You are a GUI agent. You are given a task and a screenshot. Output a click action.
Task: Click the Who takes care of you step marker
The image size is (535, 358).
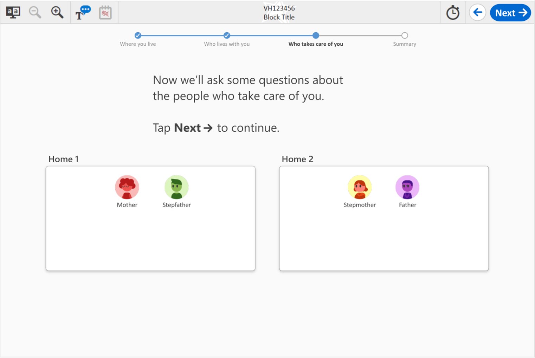pyautogui.click(x=316, y=35)
